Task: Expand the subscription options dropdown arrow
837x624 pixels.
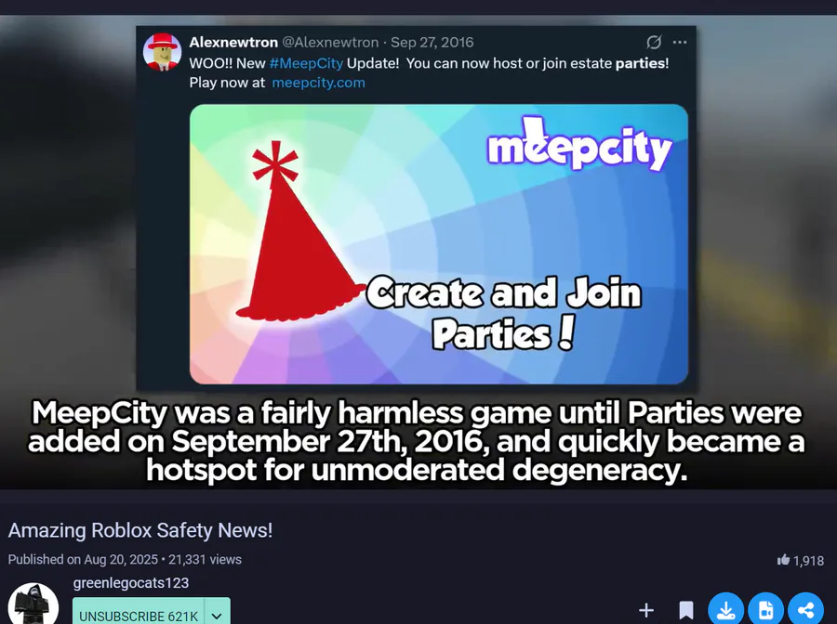Action: [217, 614]
